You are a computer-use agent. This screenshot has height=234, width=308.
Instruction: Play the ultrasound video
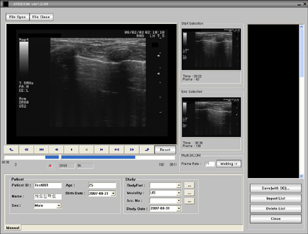(71, 150)
